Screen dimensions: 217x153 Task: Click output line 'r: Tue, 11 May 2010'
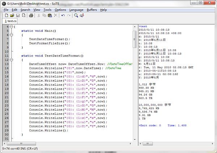pyautogui.click(x=166, y=67)
